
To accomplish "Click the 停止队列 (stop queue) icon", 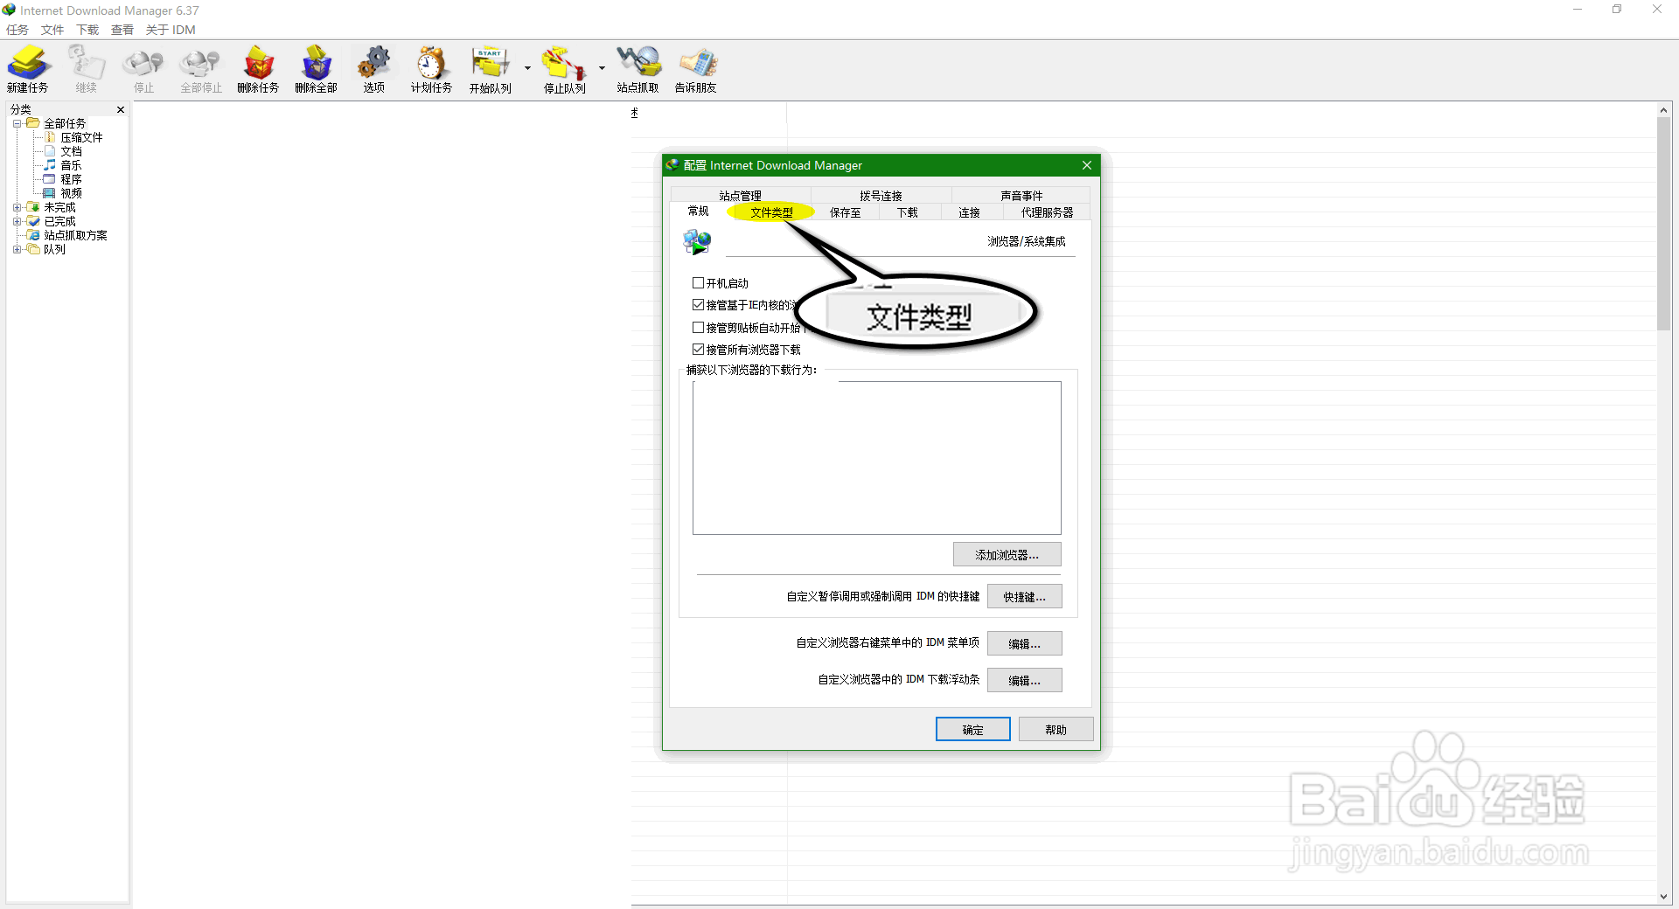I will click(x=564, y=69).
